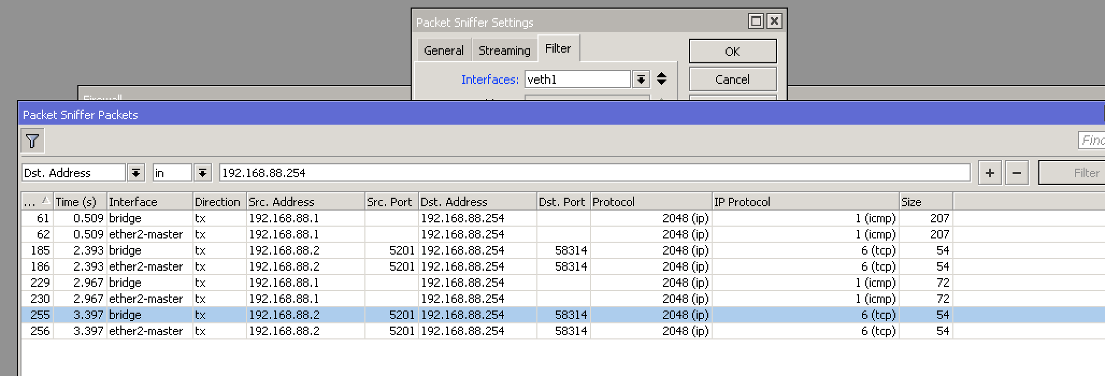The image size is (1105, 376).
Task: Click the Packet Sniffer Packets title bar
Action: coord(562,114)
